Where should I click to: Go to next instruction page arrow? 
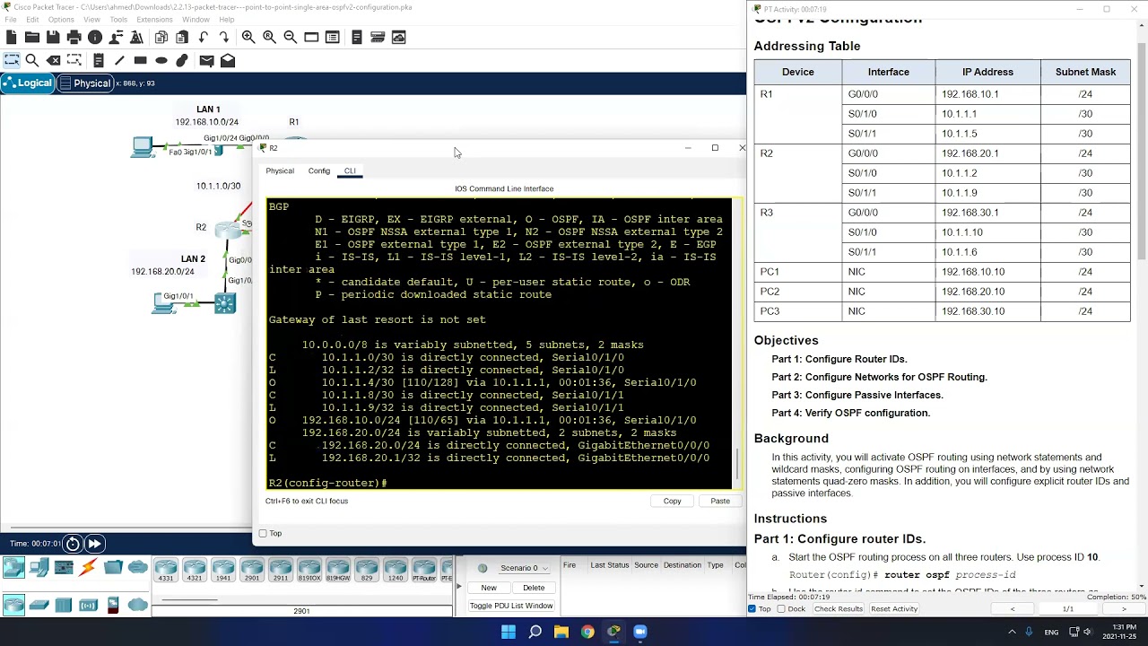tap(1124, 609)
